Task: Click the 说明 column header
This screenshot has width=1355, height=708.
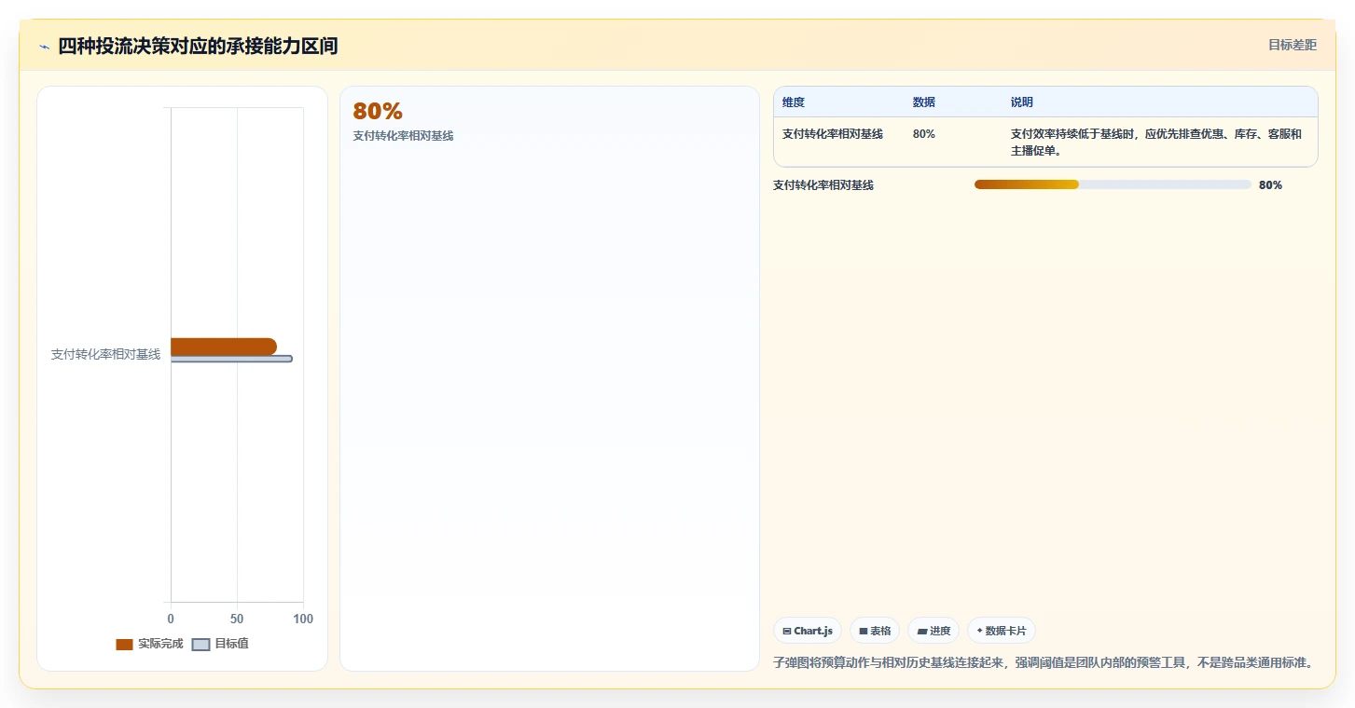Action: [1022, 102]
